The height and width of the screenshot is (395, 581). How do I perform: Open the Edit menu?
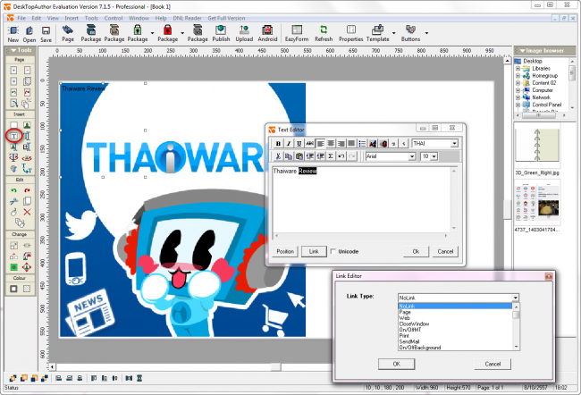[x=37, y=18]
